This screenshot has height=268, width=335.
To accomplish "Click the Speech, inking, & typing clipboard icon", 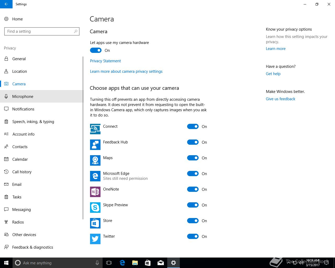I will point(6,121).
